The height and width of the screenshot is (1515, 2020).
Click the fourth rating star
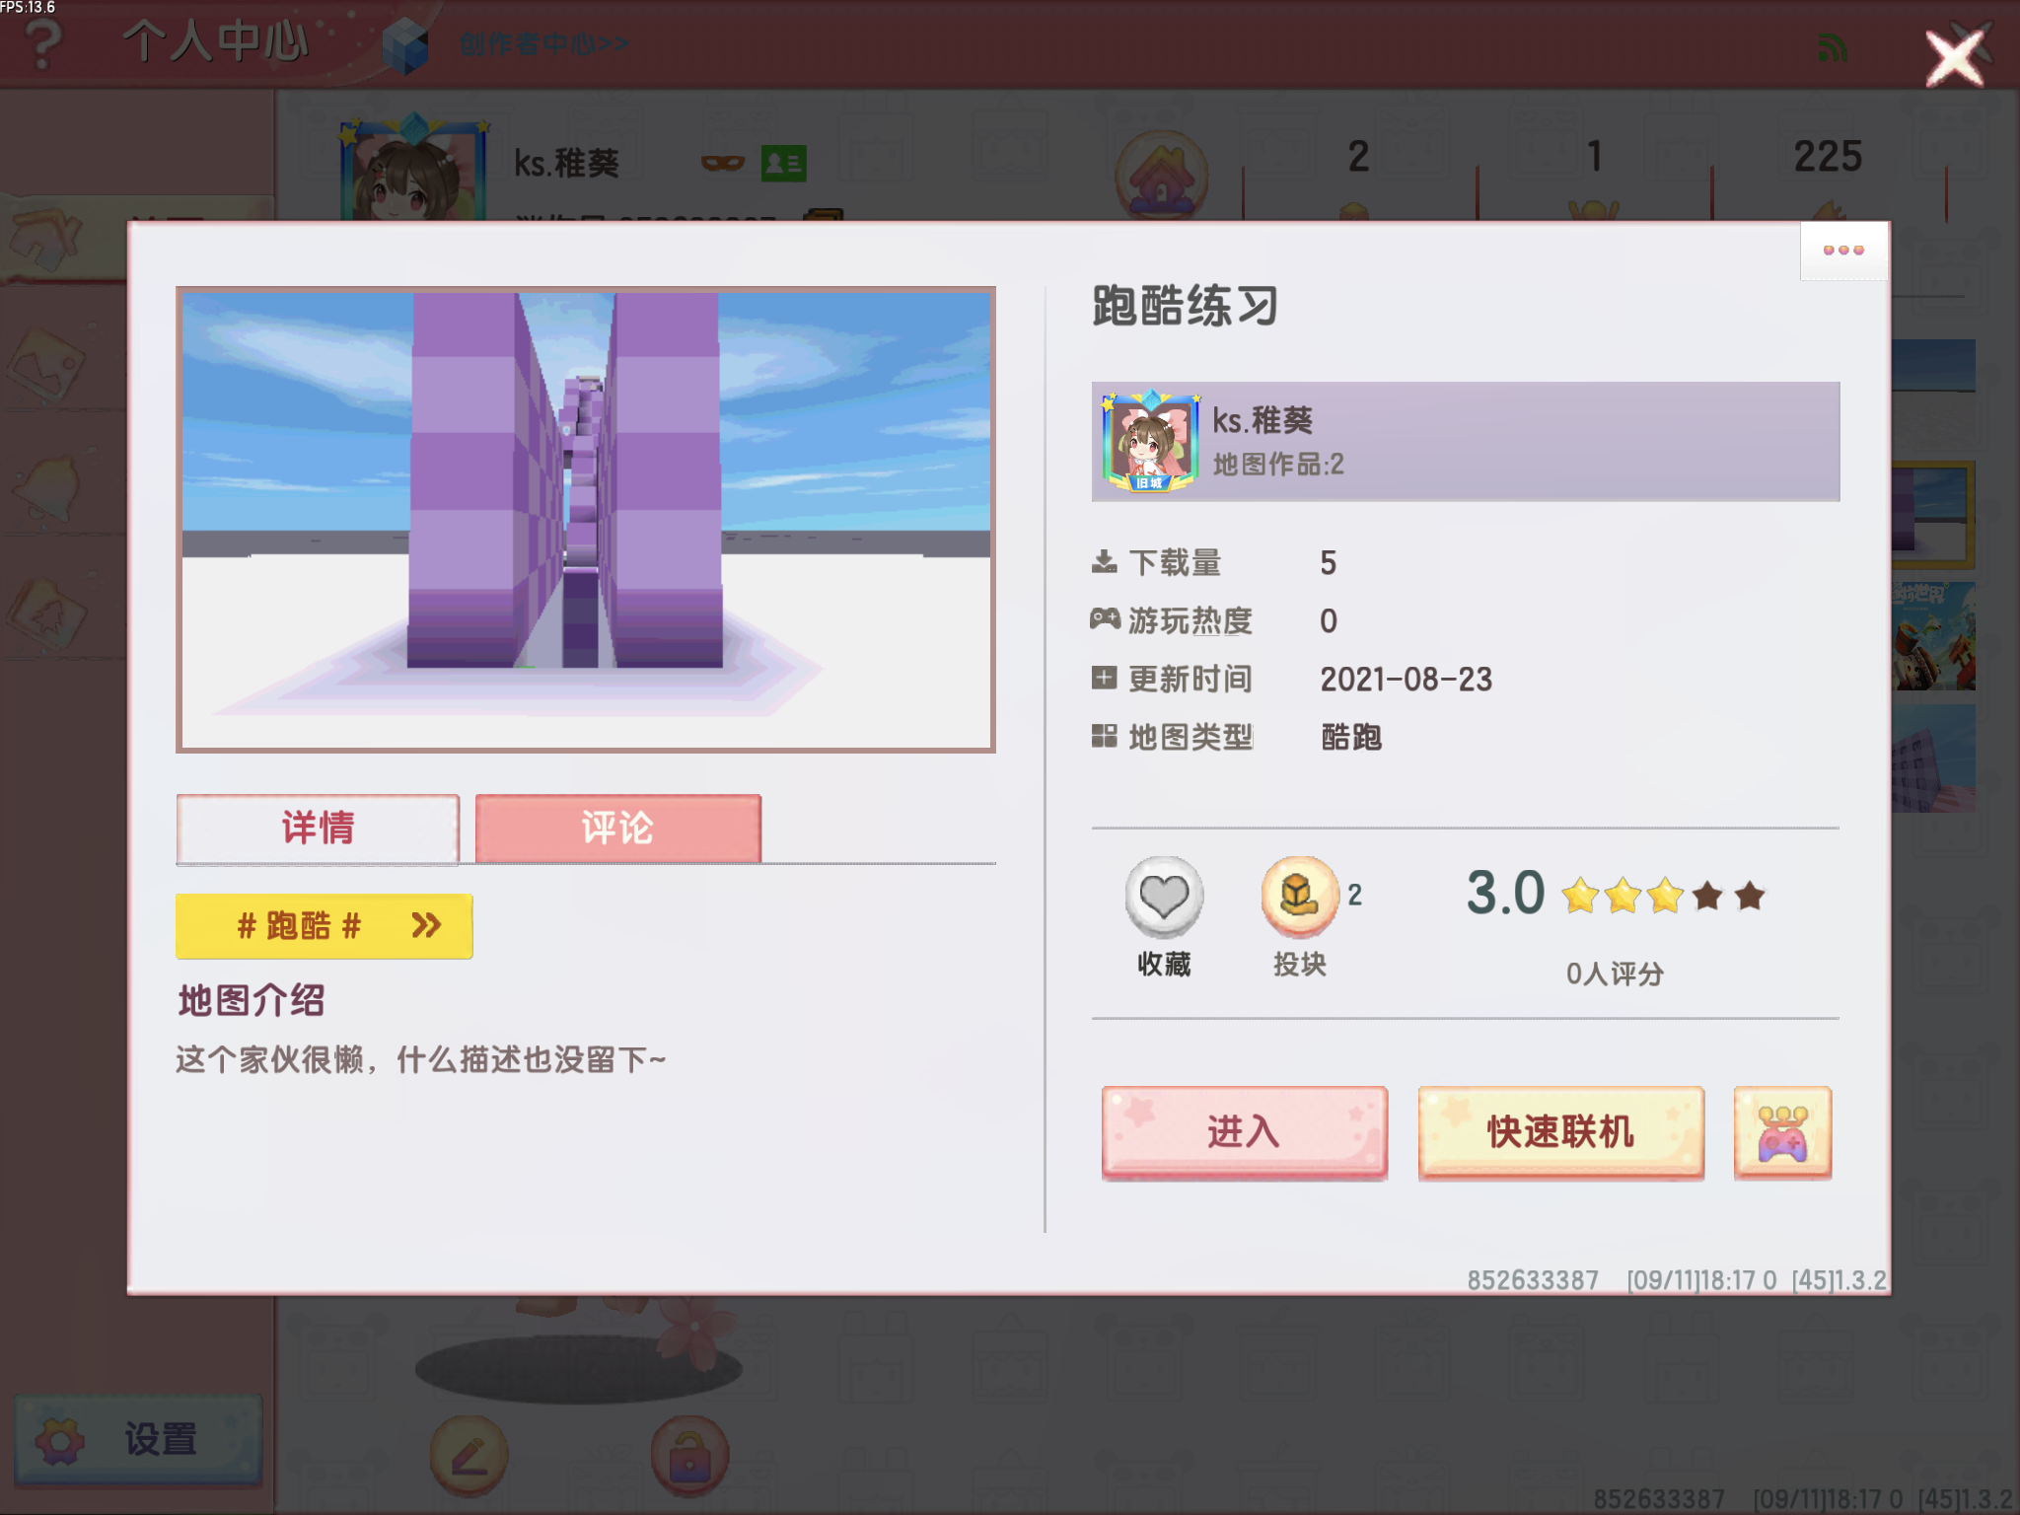[1707, 896]
